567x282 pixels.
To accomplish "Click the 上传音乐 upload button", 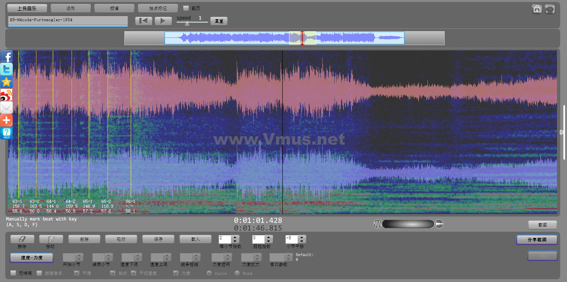I will coord(27,8).
